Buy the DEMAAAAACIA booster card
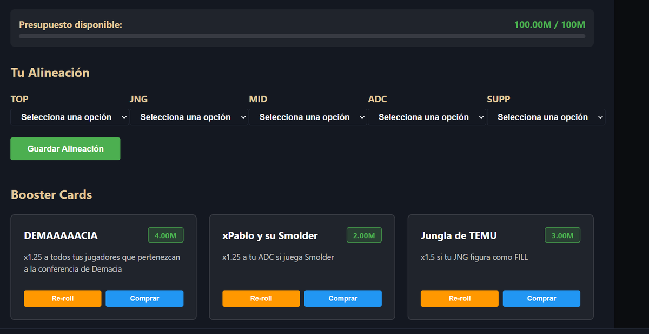 [x=144, y=298]
